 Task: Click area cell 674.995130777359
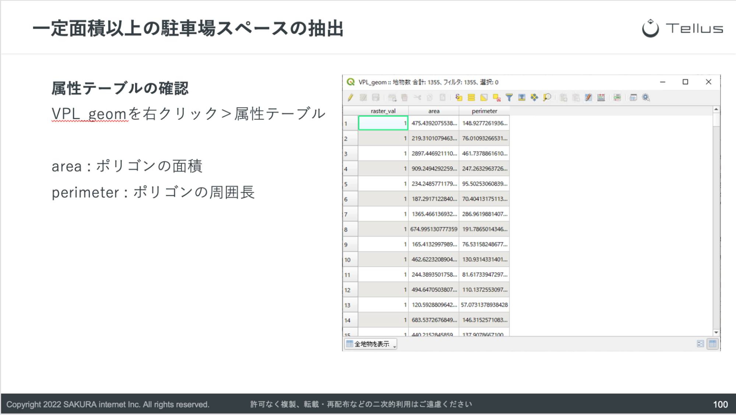tap(434, 229)
